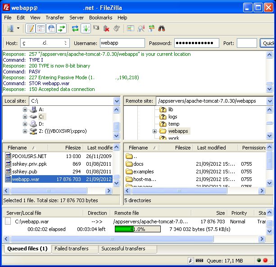Open remote host-ma... folder
This screenshot has width=276, height=267.
point(195,179)
